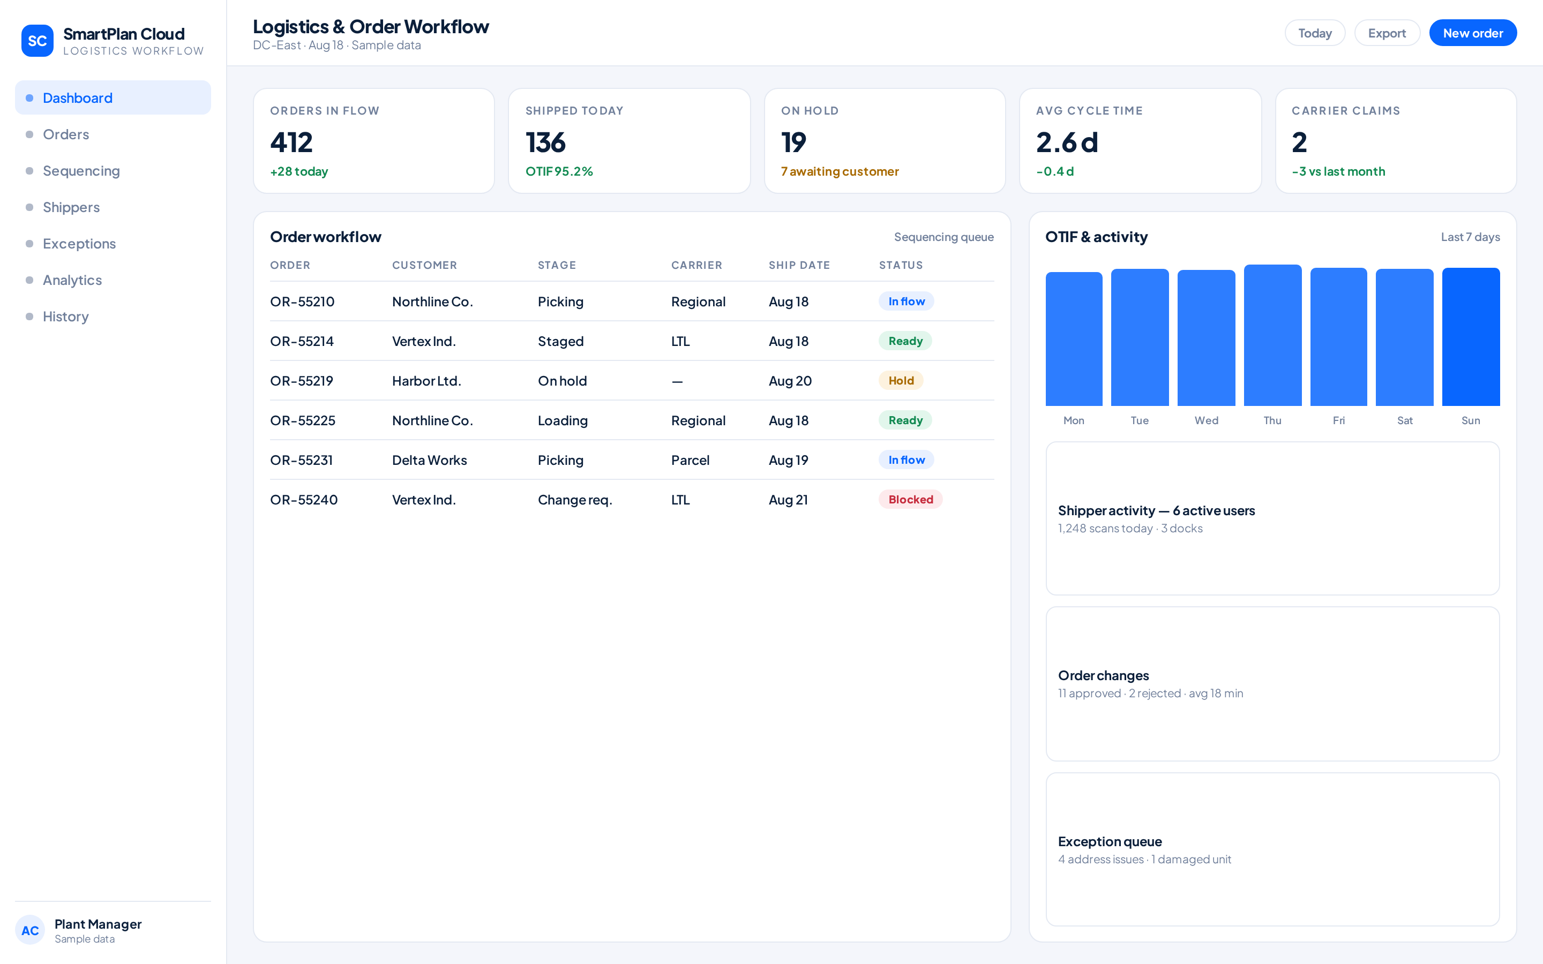Image resolution: width=1543 pixels, height=964 pixels.
Task: Select the Saturday bar in chart
Action: pyautogui.click(x=1405, y=337)
